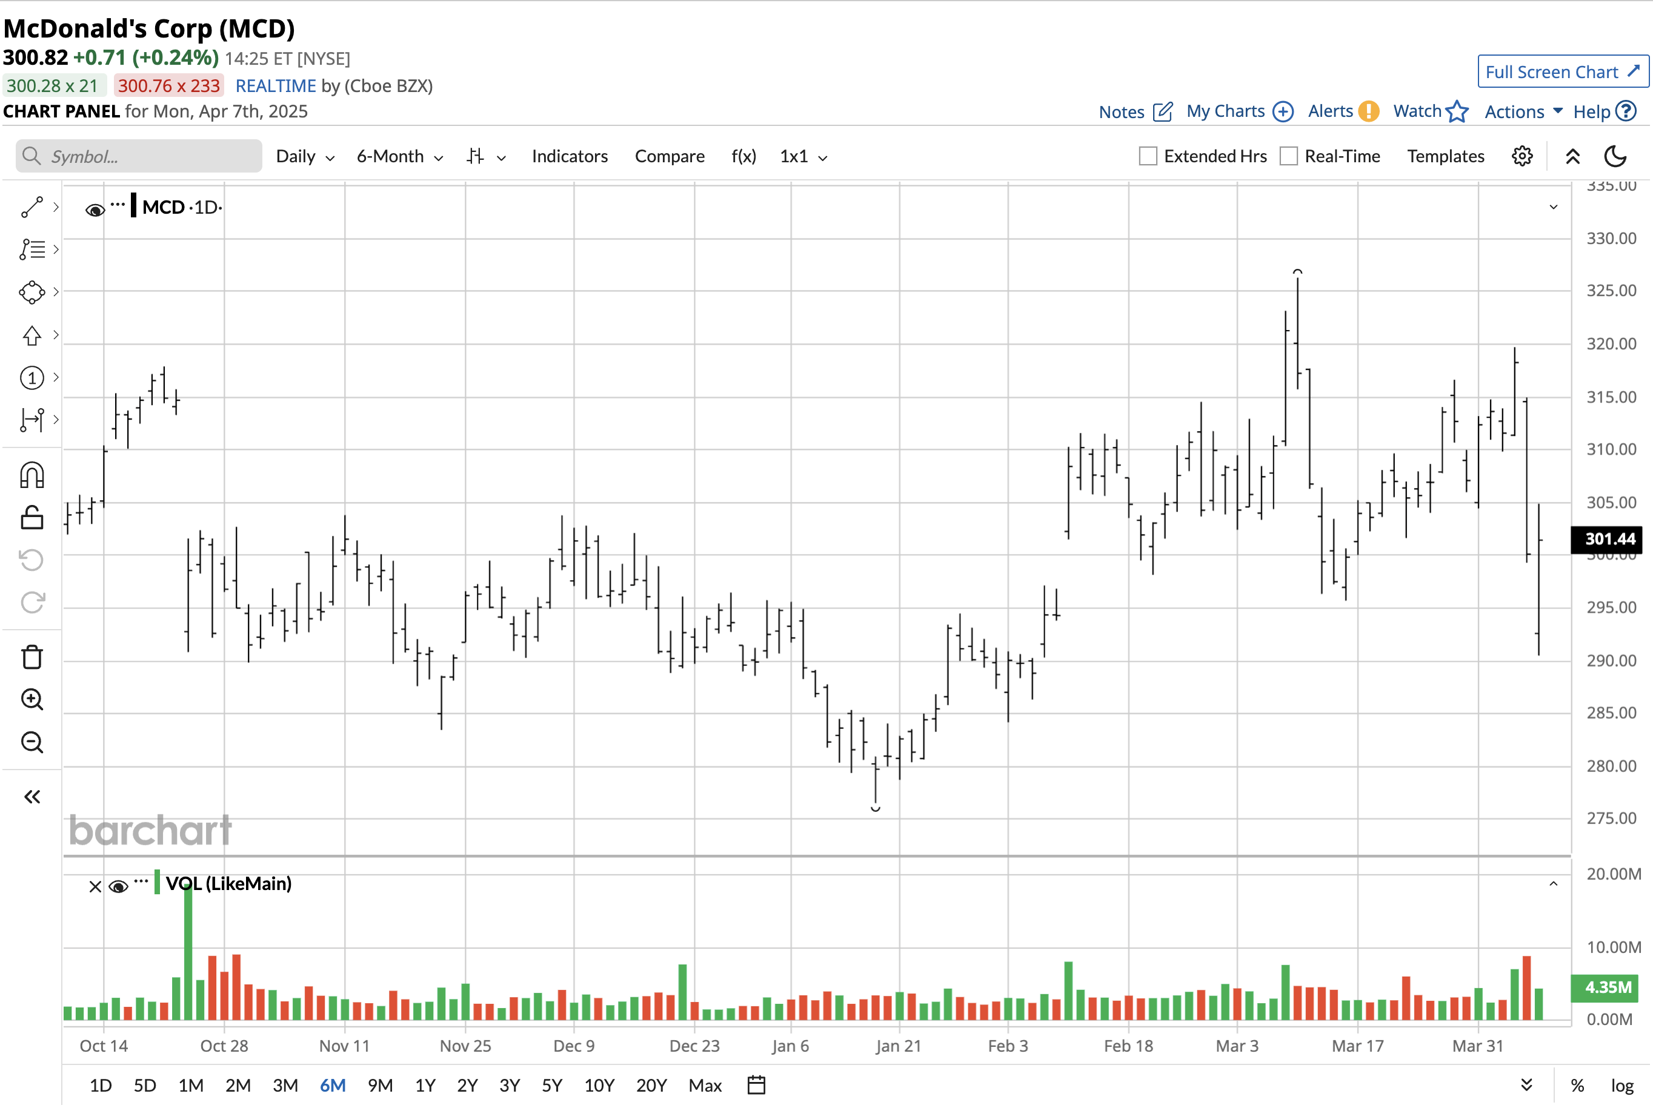
Task: Open the 6-Month period dropdown
Action: click(399, 156)
